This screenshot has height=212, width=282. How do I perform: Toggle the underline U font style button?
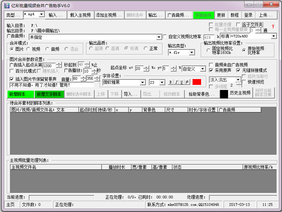click(181, 82)
